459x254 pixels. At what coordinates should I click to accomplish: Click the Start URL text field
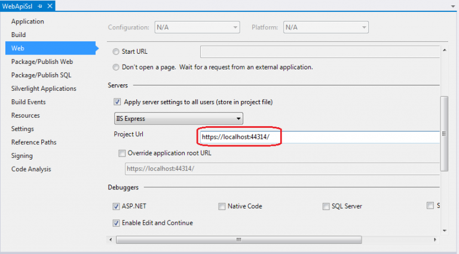coord(320,52)
